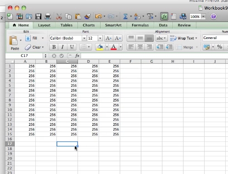Click the Cut scissors icon
The height and width of the screenshot is (174, 228).
coord(59,17)
